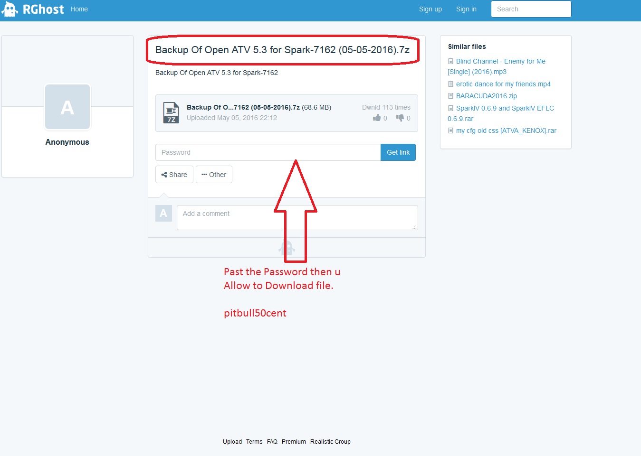Open the BARACUDA2016.zip similar file
The height and width of the screenshot is (456, 641).
[486, 96]
